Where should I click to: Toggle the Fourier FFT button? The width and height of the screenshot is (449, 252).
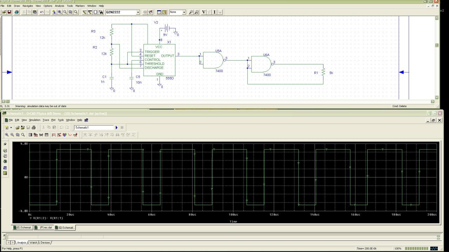[x=35, y=135]
